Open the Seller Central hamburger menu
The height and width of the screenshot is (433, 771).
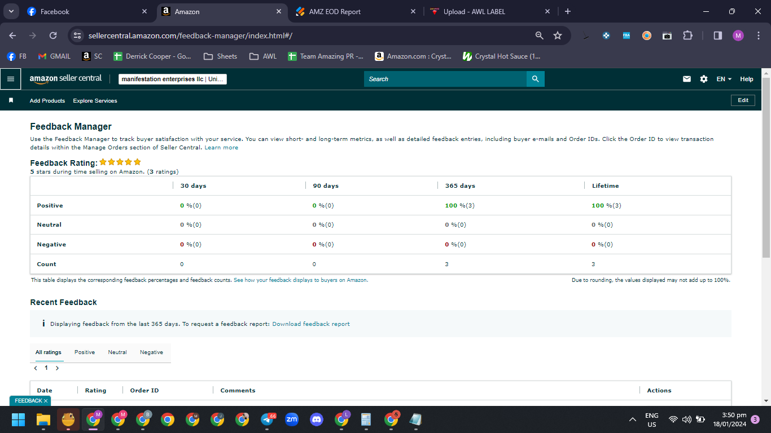tap(10, 79)
